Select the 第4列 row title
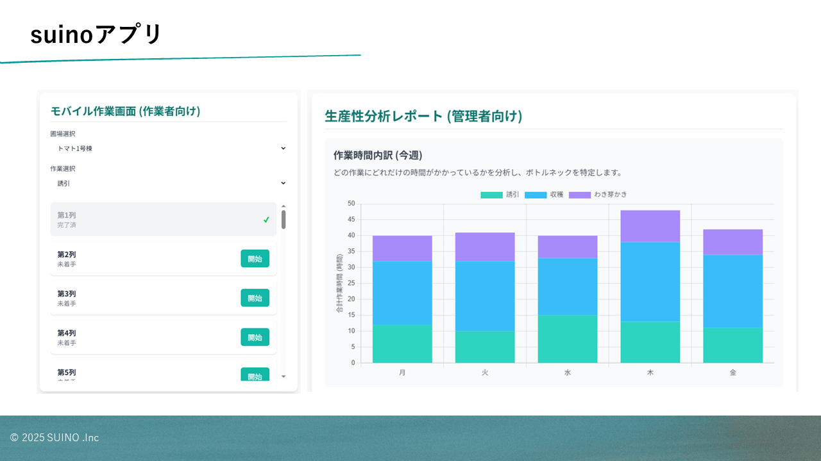This screenshot has height=461, width=821. coord(67,333)
